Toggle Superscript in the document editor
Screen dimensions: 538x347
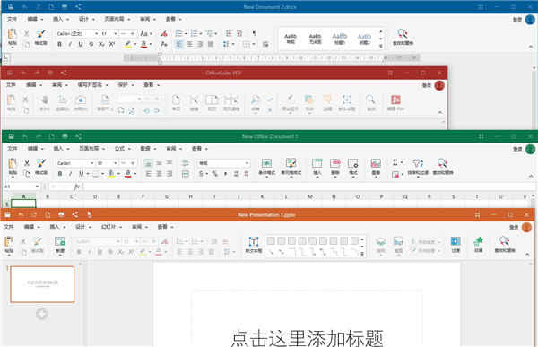click(x=112, y=44)
